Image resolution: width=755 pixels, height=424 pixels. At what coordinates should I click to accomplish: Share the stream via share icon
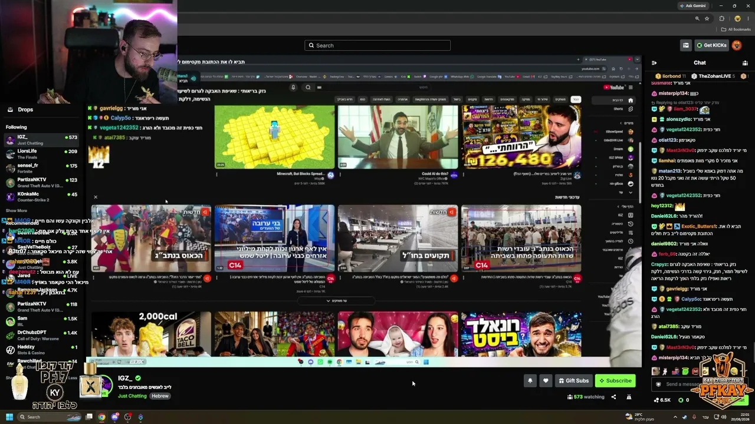tap(613, 397)
